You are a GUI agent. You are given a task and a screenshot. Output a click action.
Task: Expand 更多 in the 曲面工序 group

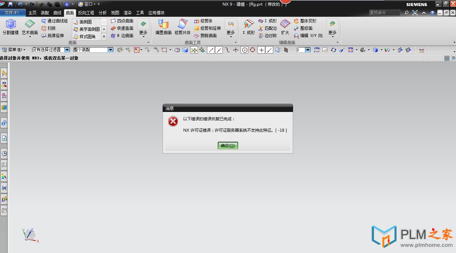pyautogui.click(x=231, y=28)
